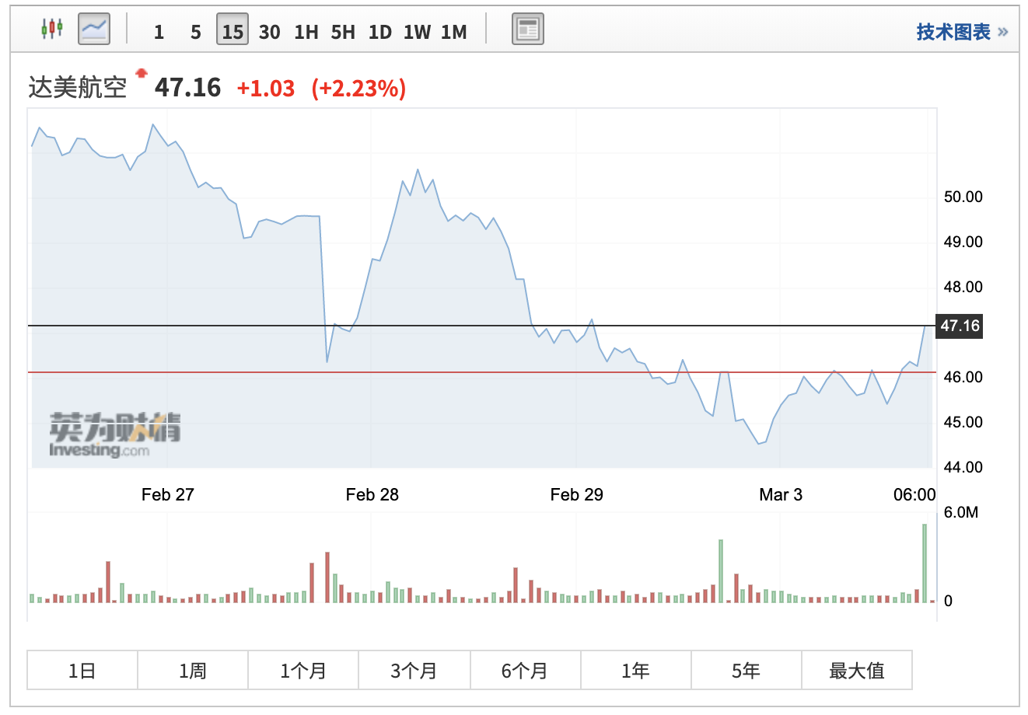Open the news panel icon
The image size is (1028, 715).
[528, 30]
